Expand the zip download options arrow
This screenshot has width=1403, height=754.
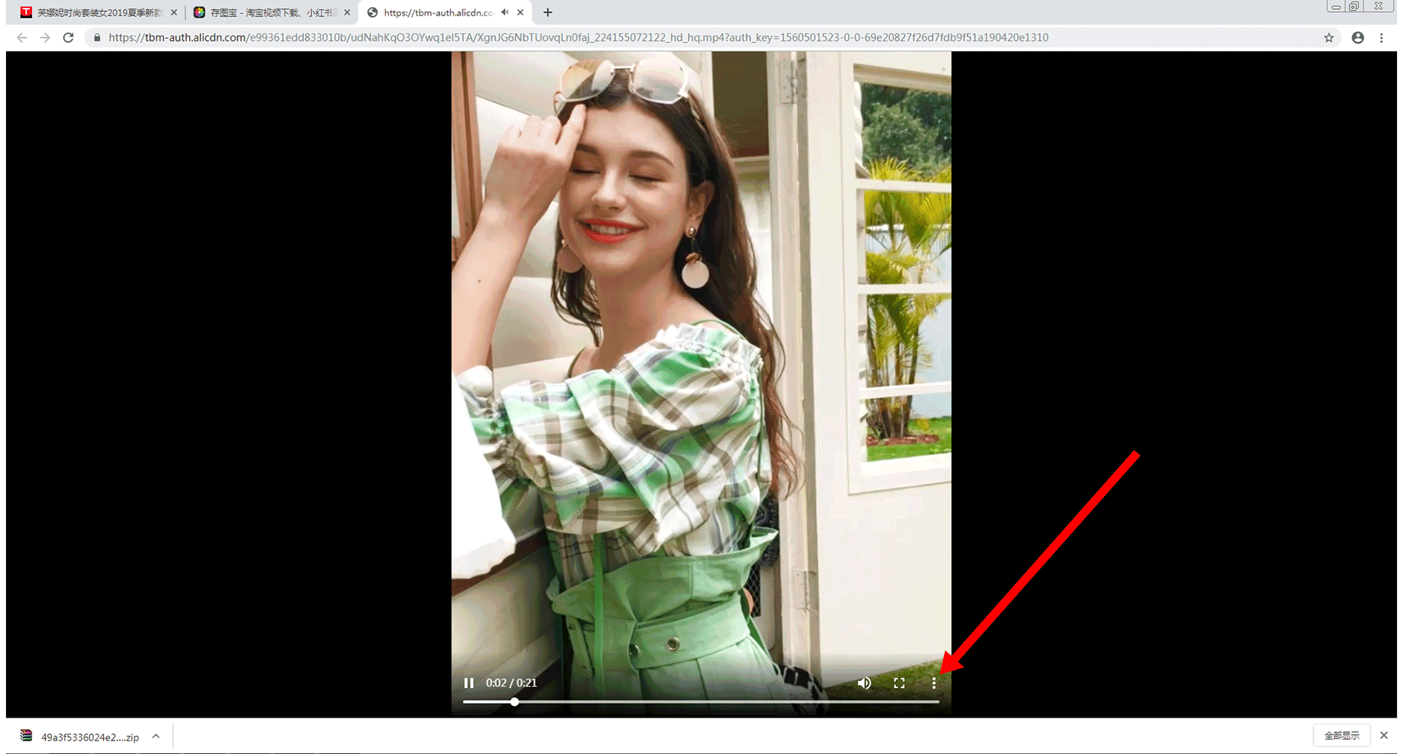[x=156, y=736]
